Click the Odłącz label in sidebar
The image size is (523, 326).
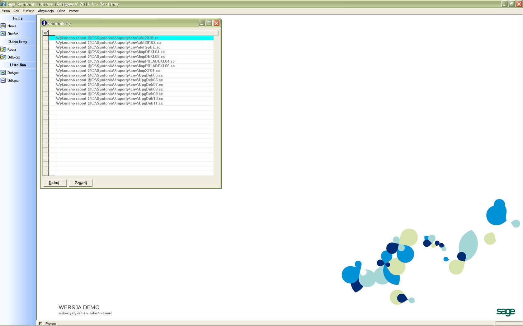pyautogui.click(x=13, y=81)
